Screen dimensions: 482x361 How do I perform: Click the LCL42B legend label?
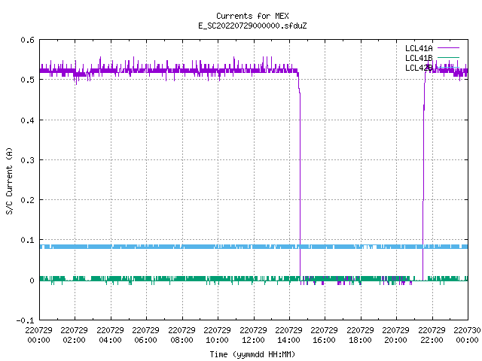pos(419,68)
